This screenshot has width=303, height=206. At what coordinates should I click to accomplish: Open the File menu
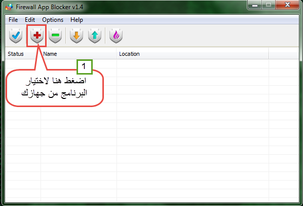click(13, 20)
